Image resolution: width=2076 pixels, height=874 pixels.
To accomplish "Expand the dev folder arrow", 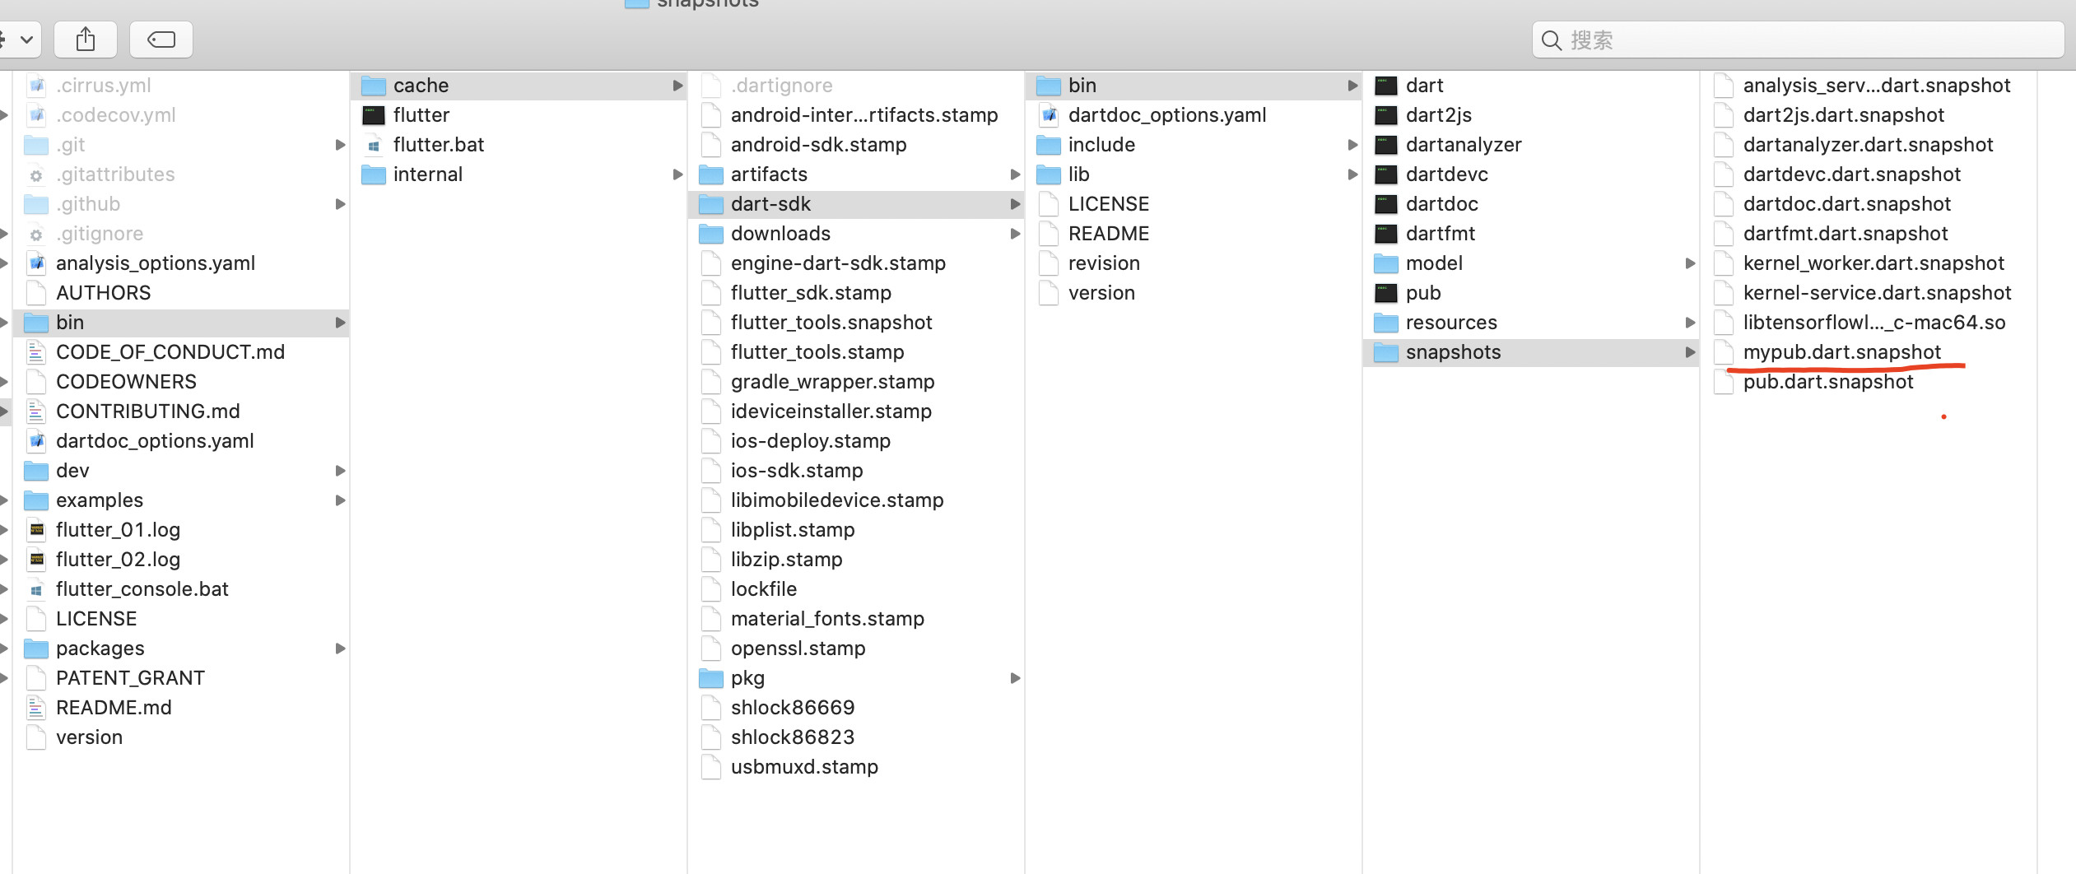I will [340, 471].
